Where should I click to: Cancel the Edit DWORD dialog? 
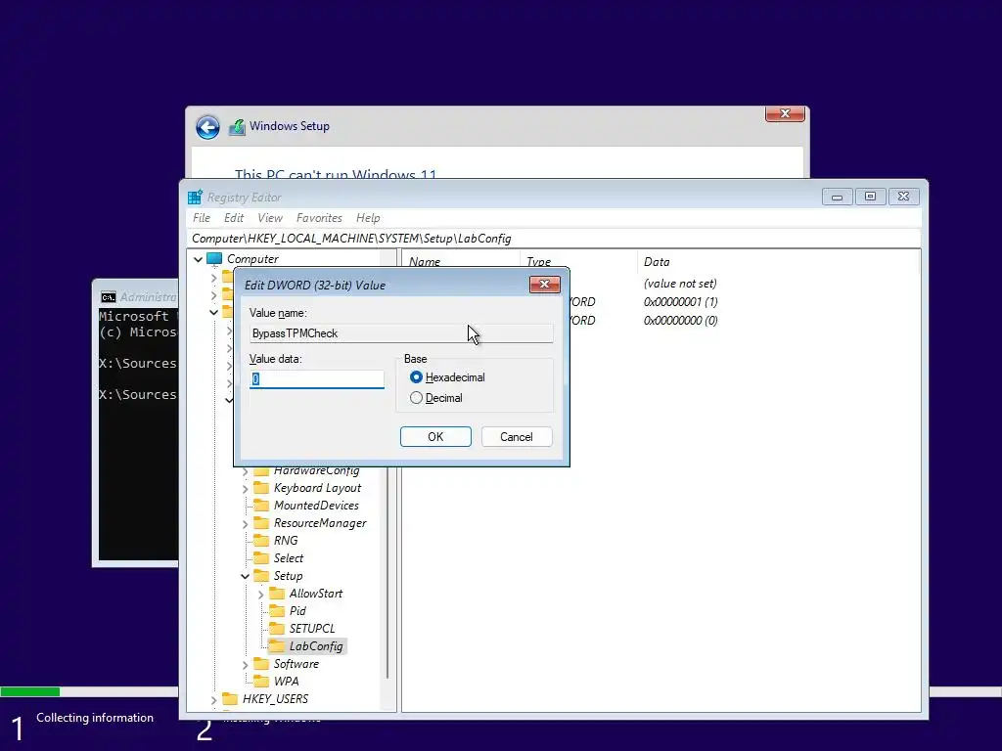(517, 437)
